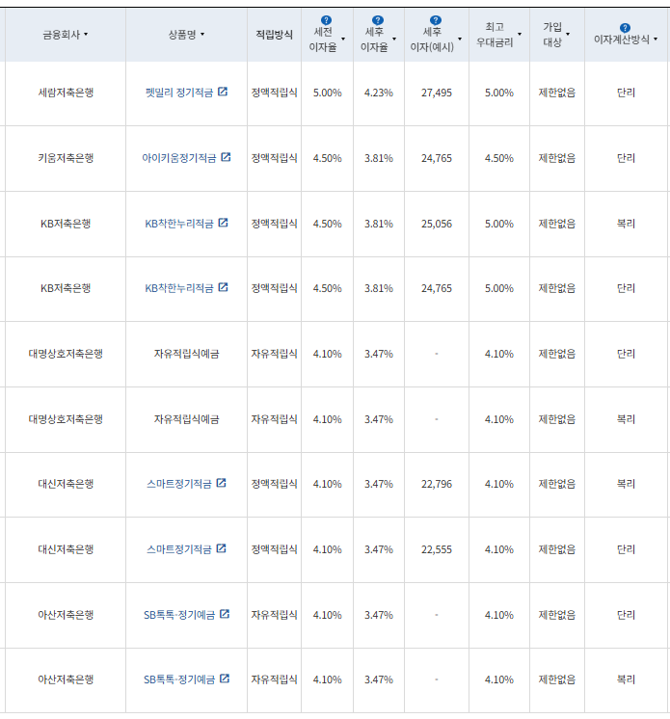Click external link icon for KB착한누리적금 복리 row
This screenshot has width=670, height=719.
coord(223,223)
